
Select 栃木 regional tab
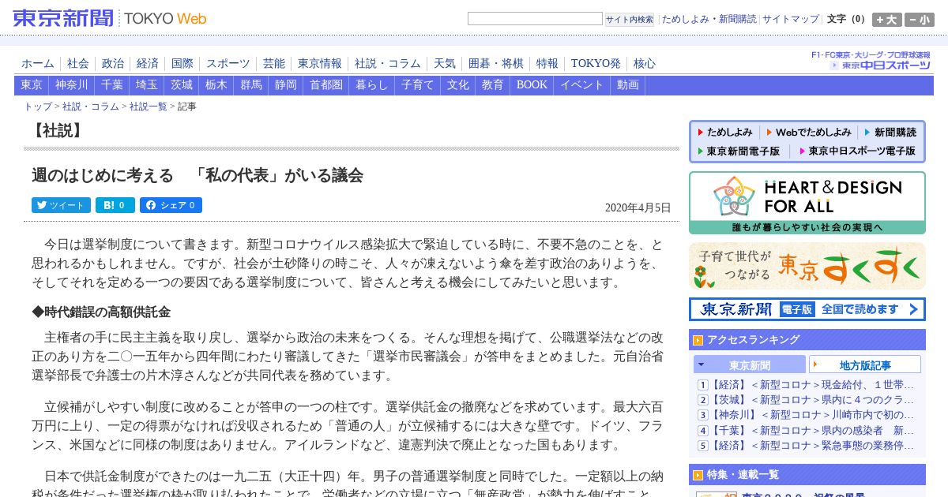tap(216, 85)
